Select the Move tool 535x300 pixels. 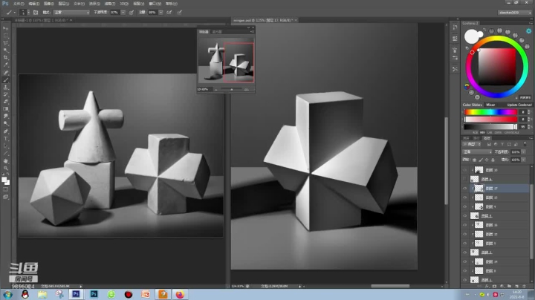(x=6, y=29)
